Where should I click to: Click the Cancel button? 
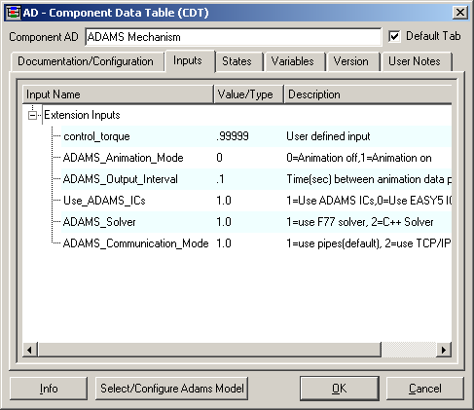coord(425,389)
